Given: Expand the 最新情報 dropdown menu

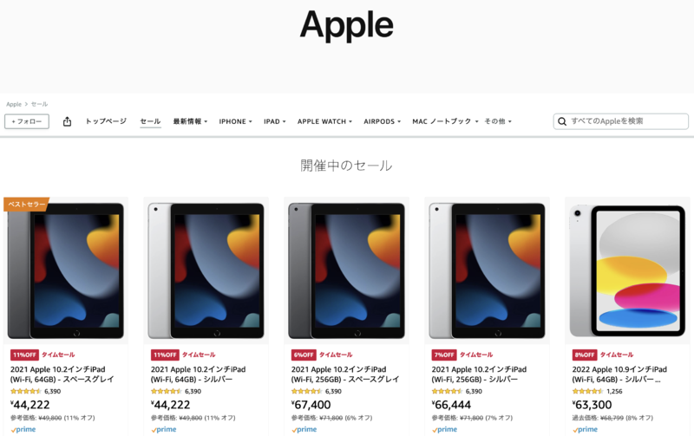Looking at the screenshot, I should pos(190,121).
